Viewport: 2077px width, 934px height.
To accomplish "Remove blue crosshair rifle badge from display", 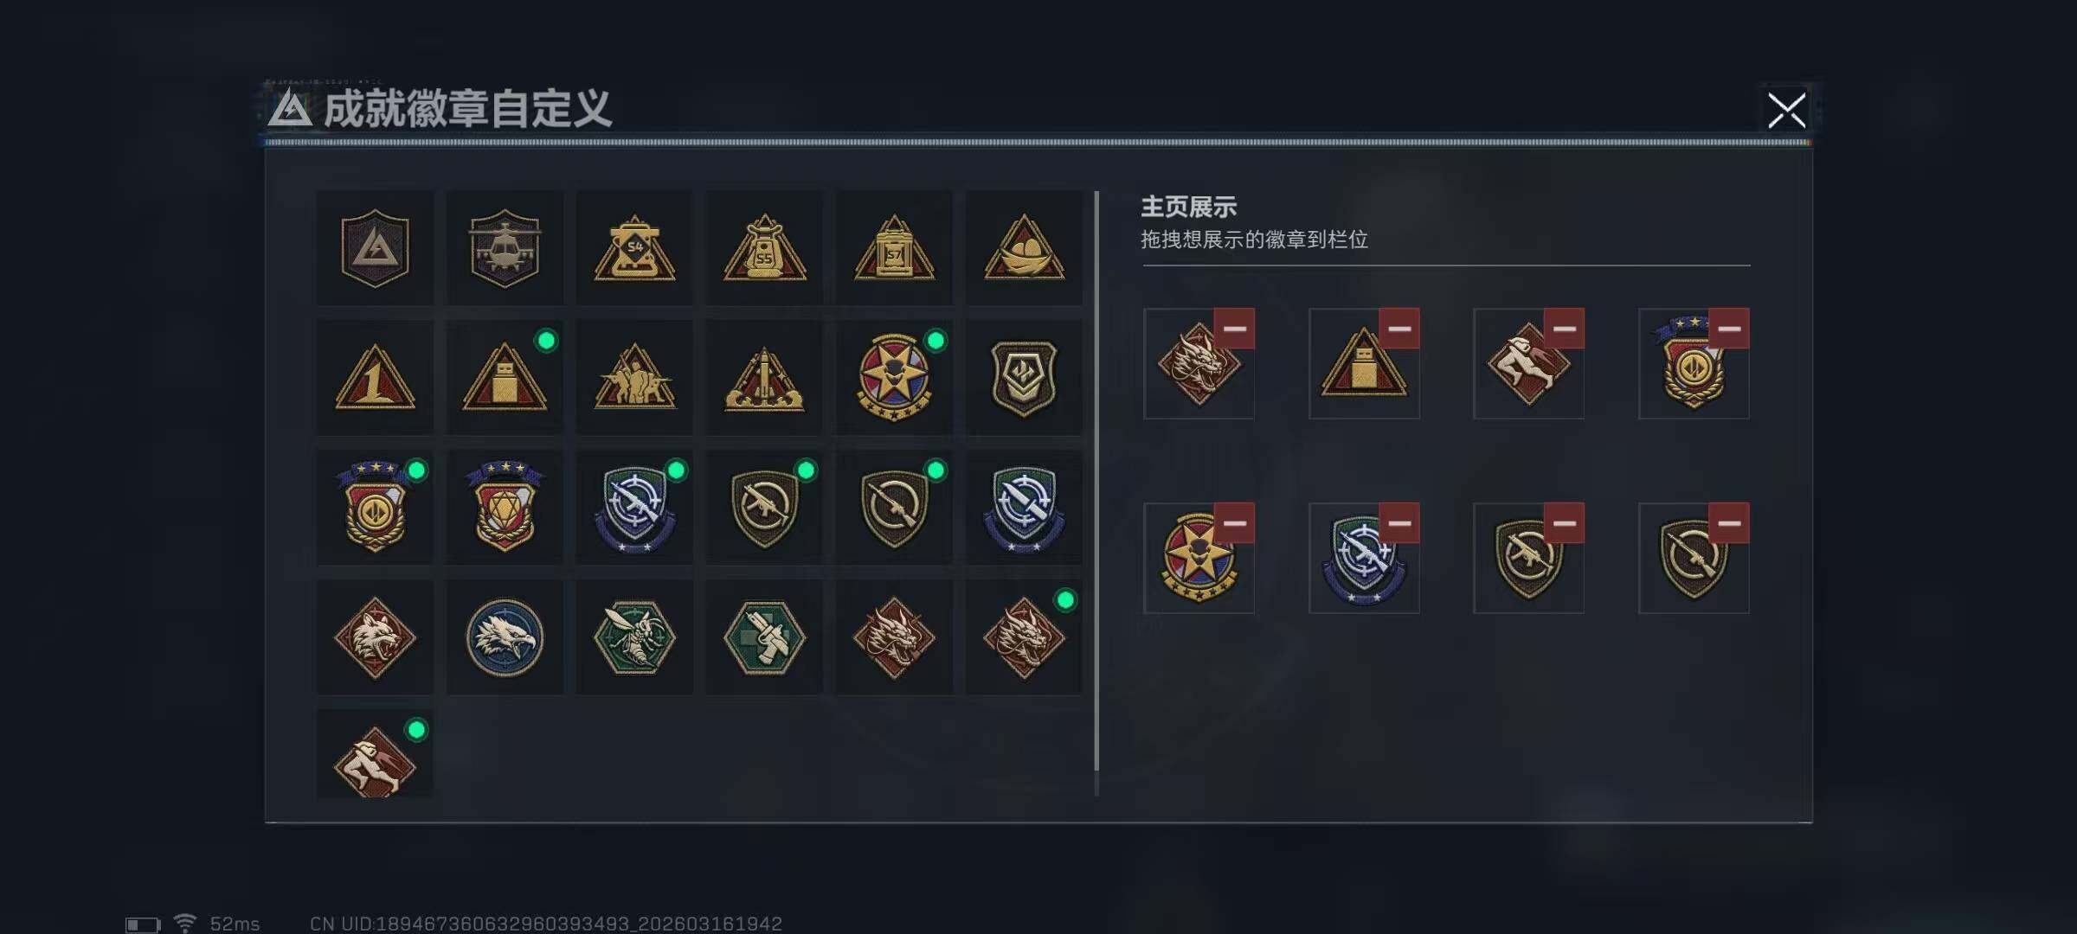I will pyautogui.click(x=1399, y=523).
